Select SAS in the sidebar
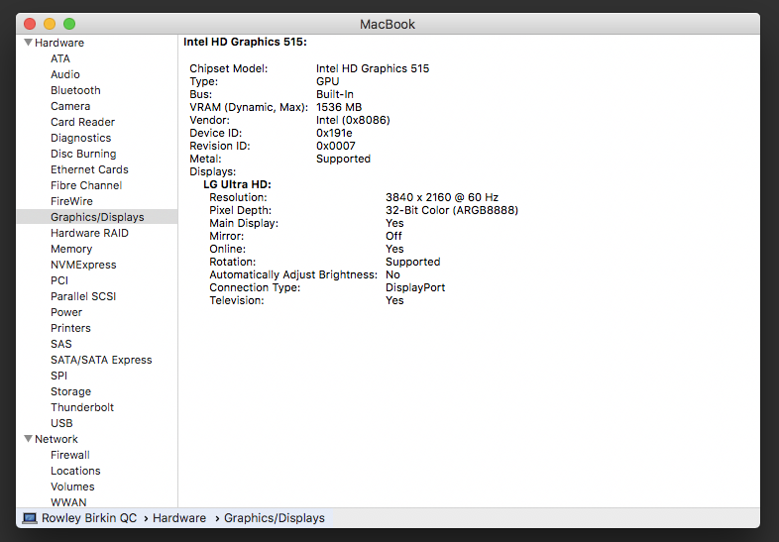This screenshot has width=779, height=542. (61, 344)
